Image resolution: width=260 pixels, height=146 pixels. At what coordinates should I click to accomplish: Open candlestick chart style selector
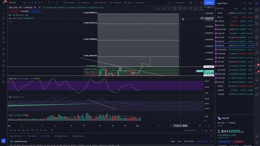57,2
